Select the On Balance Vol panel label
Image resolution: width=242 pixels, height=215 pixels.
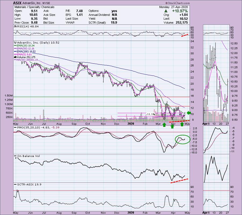pyautogui.click(x=25, y=156)
